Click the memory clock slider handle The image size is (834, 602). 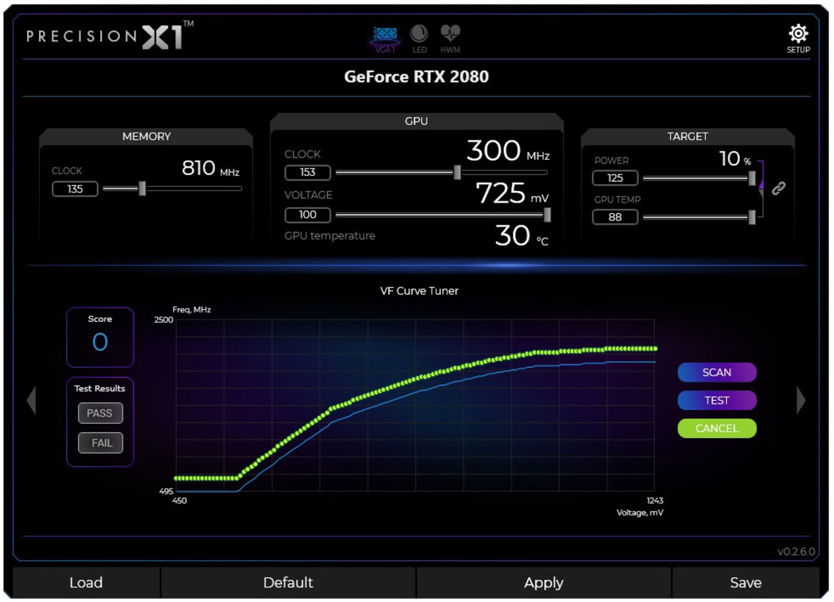tap(142, 188)
